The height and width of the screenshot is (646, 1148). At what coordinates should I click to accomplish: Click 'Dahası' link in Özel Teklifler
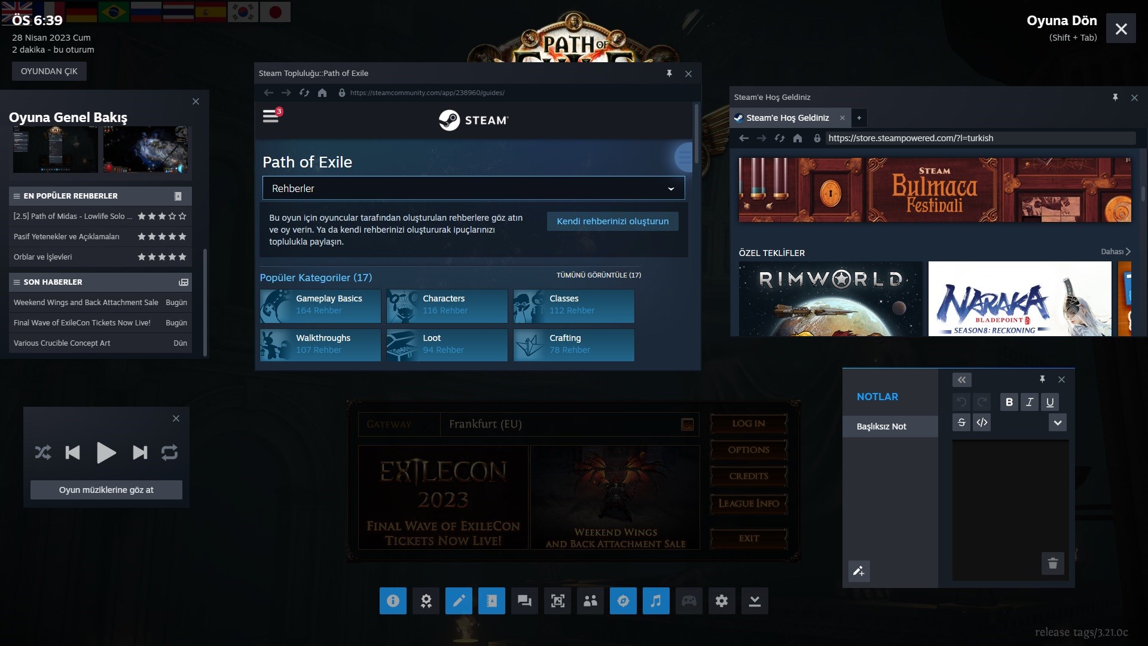[x=1116, y=252]
